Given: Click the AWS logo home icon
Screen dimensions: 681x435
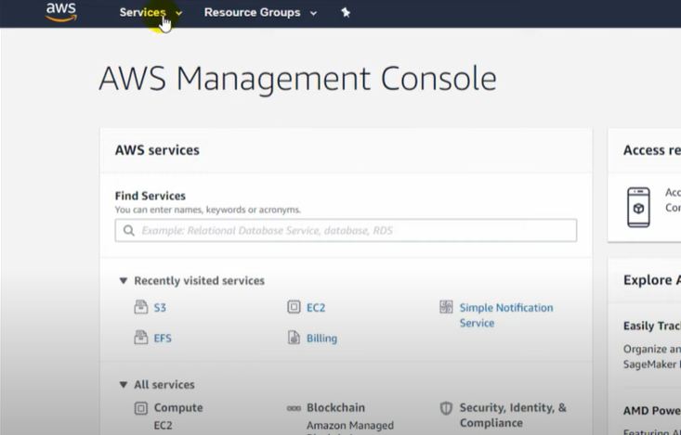Looking at the screenshot, I should [x=60, y=12].
